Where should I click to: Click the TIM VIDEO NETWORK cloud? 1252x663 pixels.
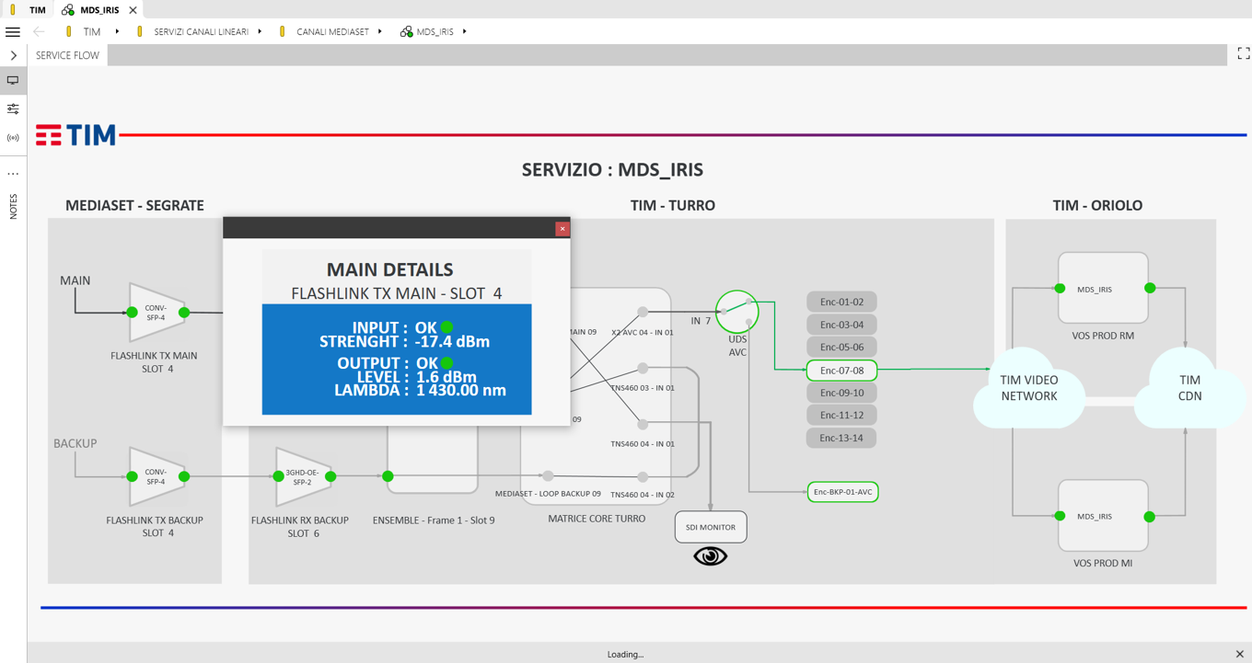(x=1029, y=388)
